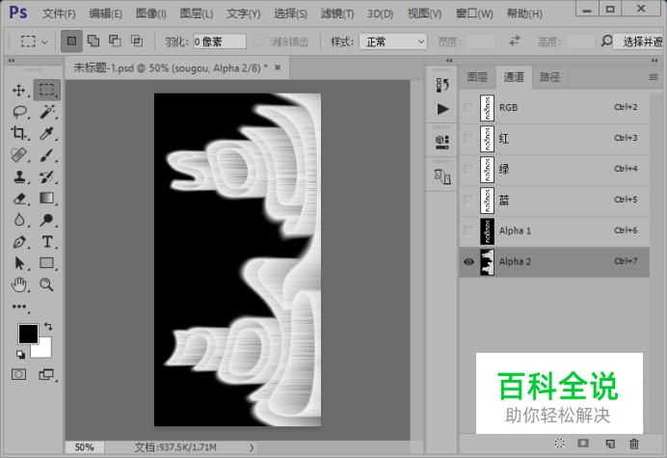Delete the current channel
This screenshot has height=458, width=667.
(x=634, y=444)
